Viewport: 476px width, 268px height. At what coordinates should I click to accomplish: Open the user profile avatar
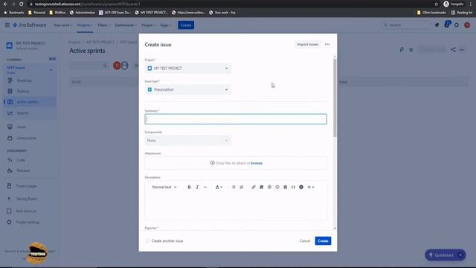pos(467,25)
